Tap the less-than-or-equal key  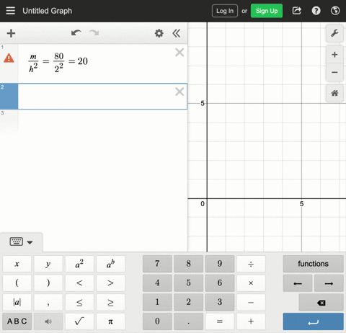coord(79,302)
